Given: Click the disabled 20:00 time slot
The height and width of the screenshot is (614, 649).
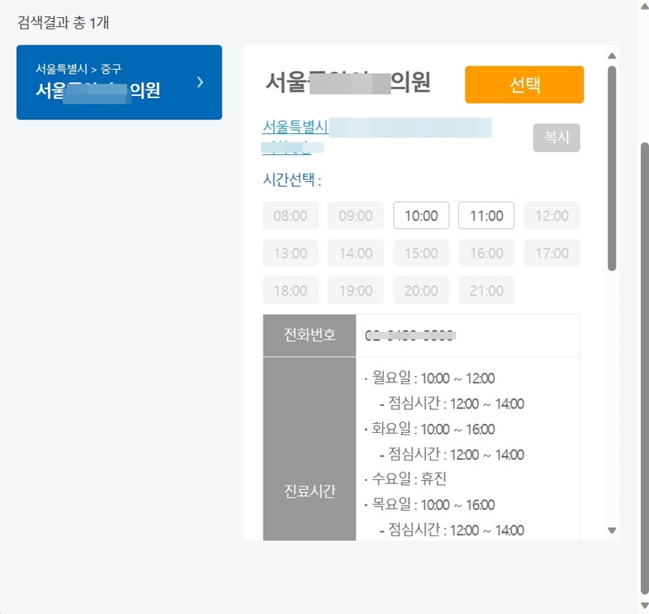Looking at the screenshot, I should point(421,291).
